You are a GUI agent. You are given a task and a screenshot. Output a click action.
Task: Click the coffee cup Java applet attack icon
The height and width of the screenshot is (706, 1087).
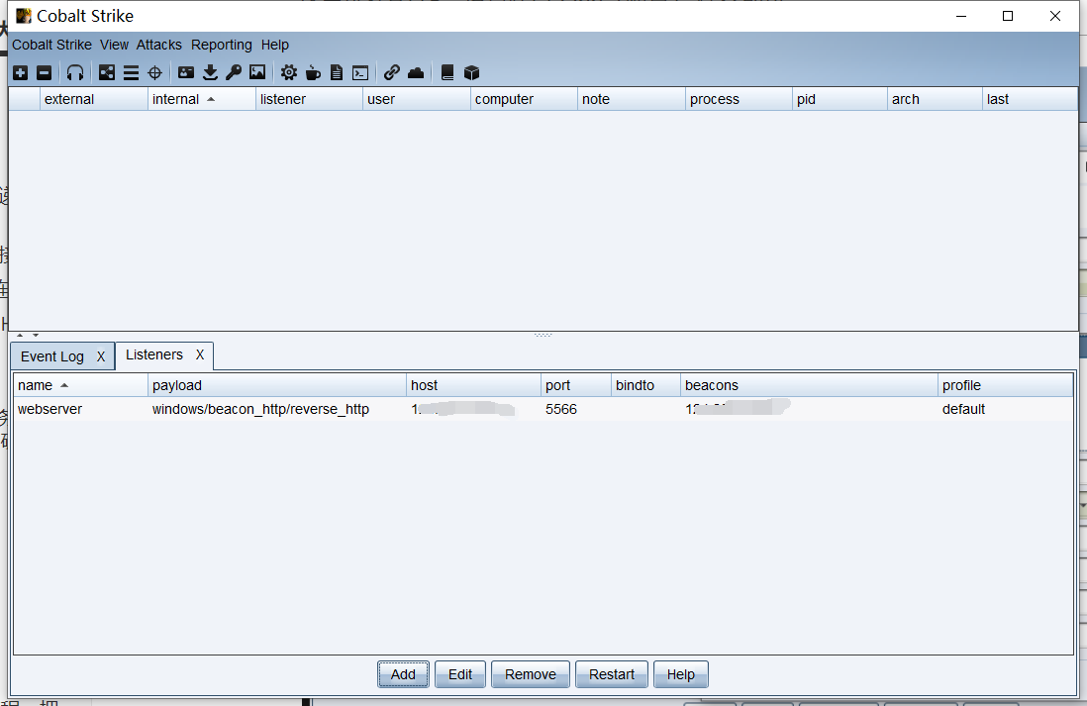click(x=313, y=72)
